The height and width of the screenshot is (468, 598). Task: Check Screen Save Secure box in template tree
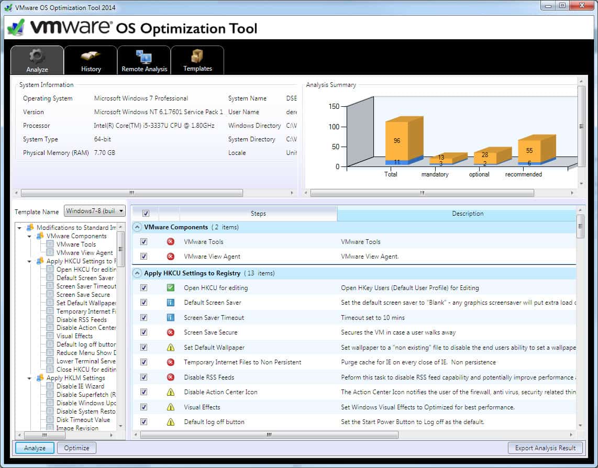(x=50, y=294)
